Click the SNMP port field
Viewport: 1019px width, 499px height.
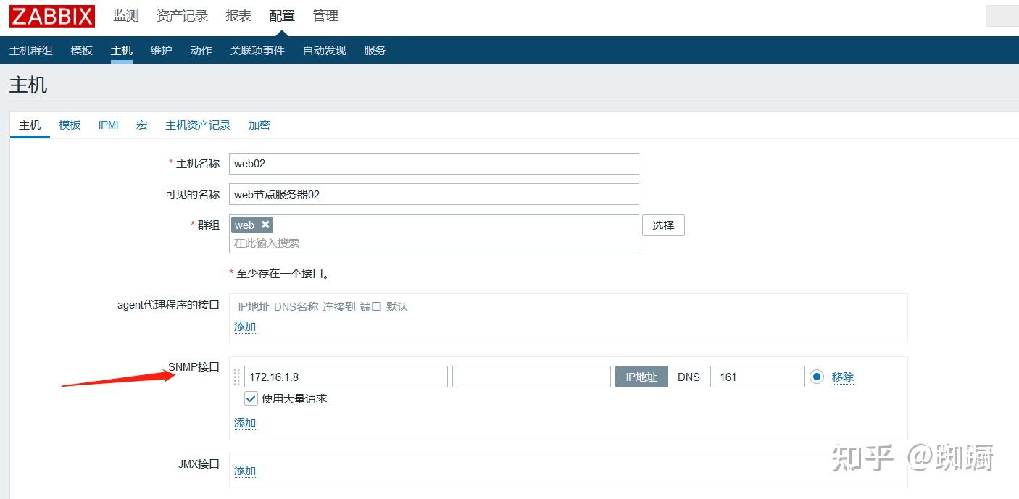(x=760, y=377)
